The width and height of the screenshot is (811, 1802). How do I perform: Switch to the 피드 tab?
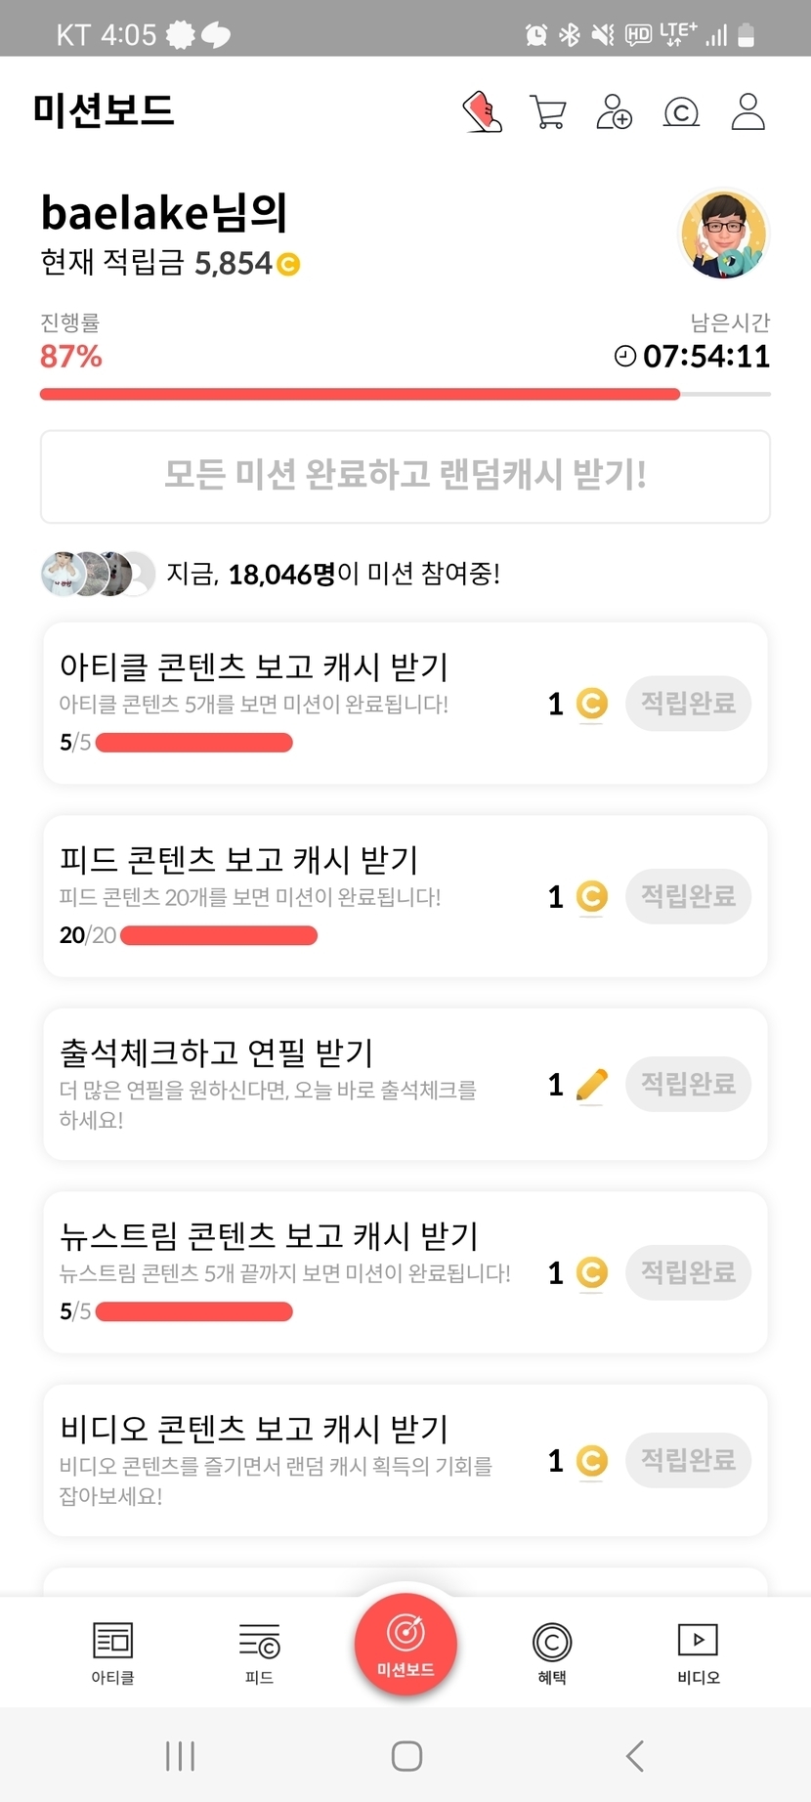(x=259, y=1652)
